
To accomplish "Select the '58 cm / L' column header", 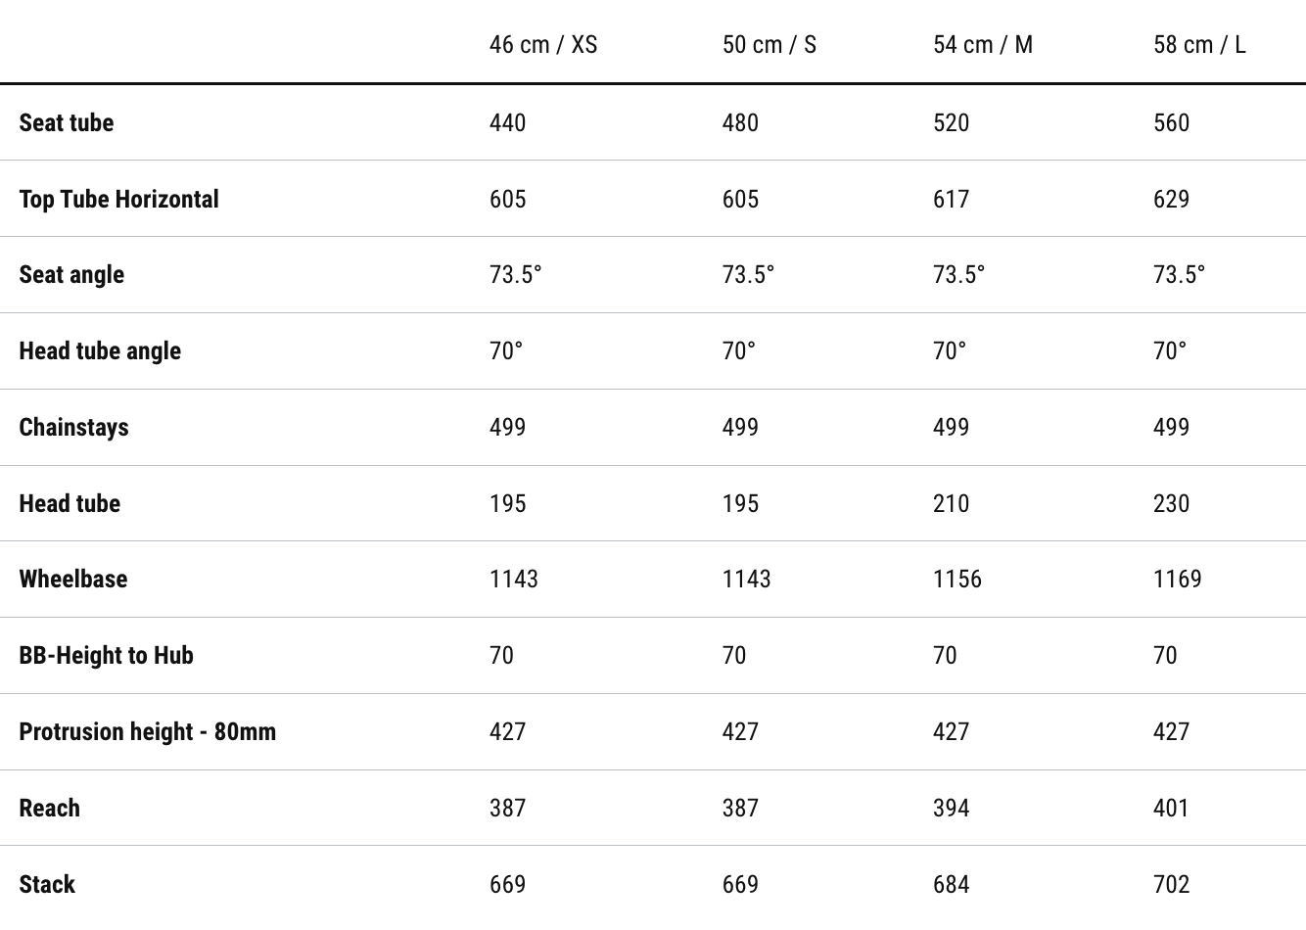I will click(1198, 45).
